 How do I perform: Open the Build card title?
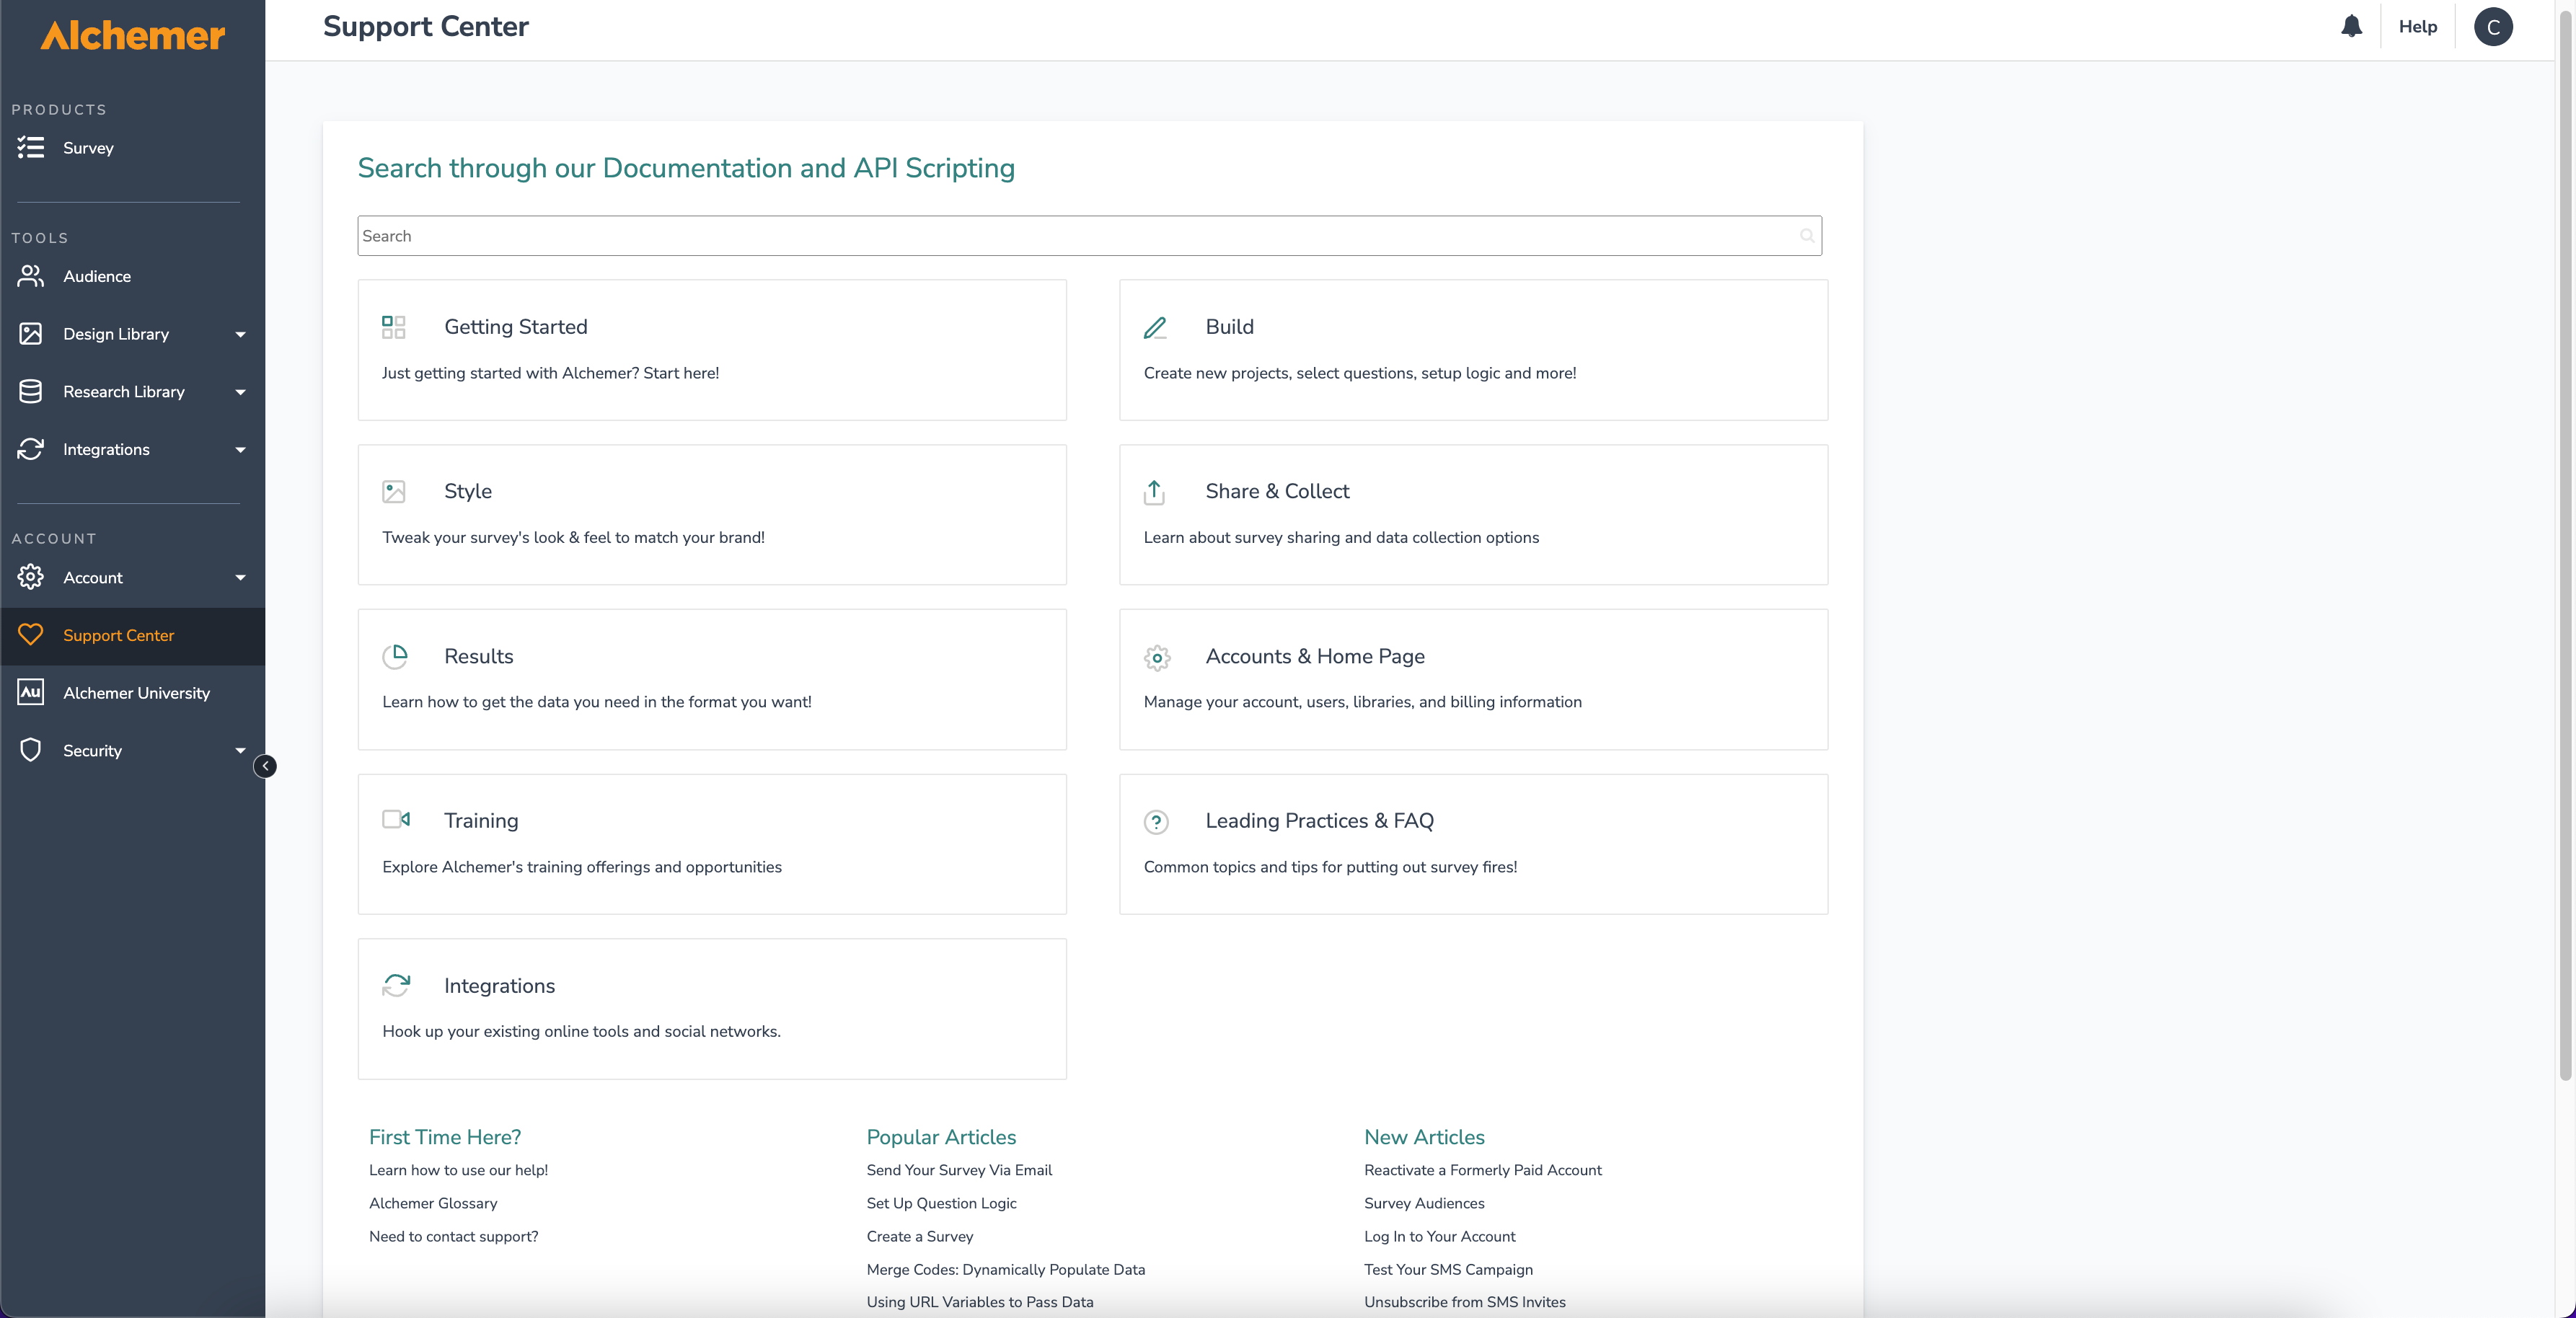[1229, 327]
